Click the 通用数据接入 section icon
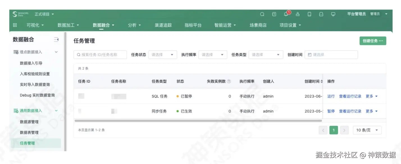 pos(16,111)
